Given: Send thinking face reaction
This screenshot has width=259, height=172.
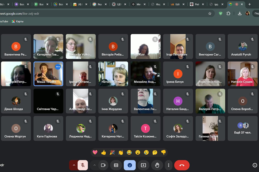Looking at the screenshot, I should (155, 153).
